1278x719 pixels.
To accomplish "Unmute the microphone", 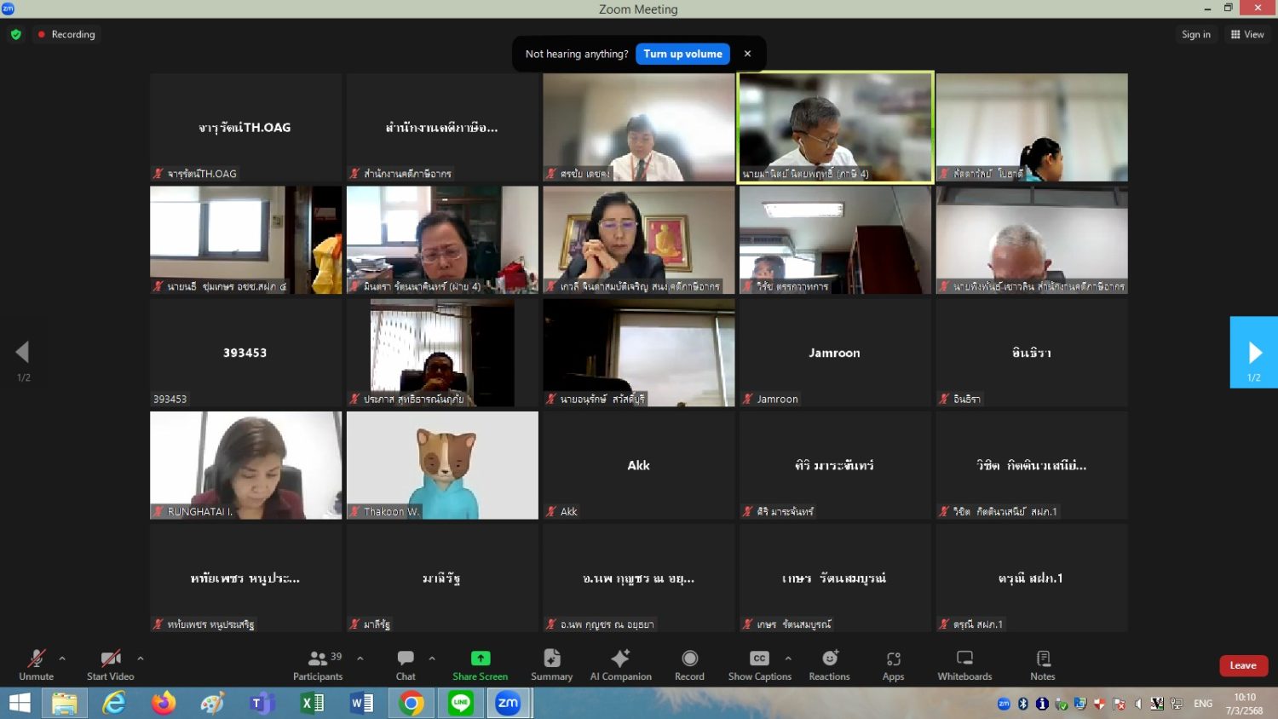I will point(36,664).
